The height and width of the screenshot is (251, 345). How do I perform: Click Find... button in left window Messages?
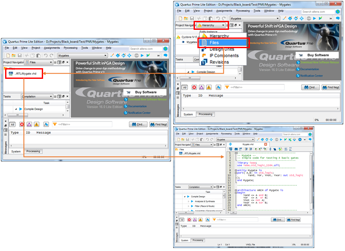pos(138,124)
